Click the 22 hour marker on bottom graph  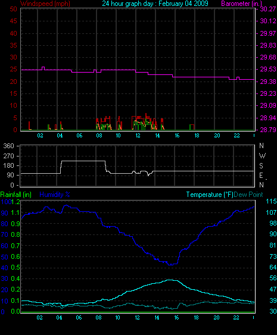click(x=236, y=318)
